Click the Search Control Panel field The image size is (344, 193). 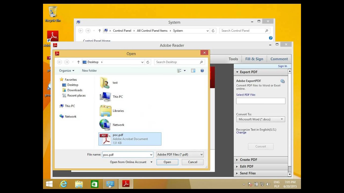(245, 31)
